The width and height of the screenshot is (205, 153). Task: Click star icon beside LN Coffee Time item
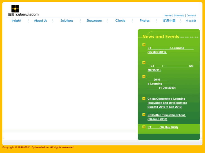coord(144,115)
